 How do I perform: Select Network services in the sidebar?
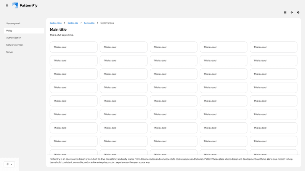point(24,45)
